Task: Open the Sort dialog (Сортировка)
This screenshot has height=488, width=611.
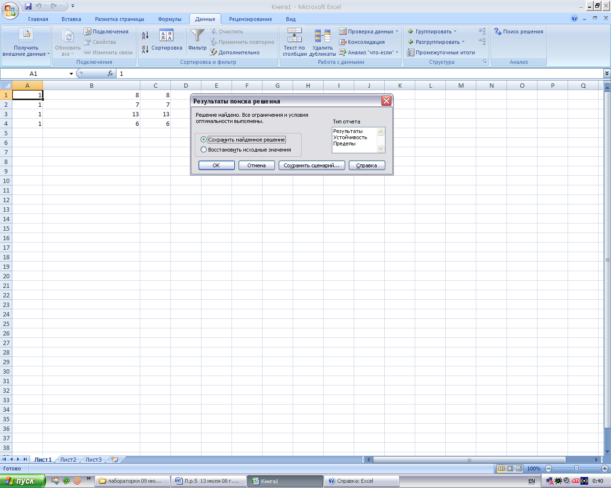Action: tap(167, 40)
